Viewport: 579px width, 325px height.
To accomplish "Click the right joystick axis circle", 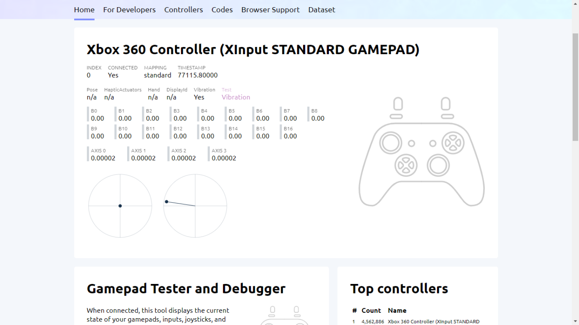I will (195, 206).
